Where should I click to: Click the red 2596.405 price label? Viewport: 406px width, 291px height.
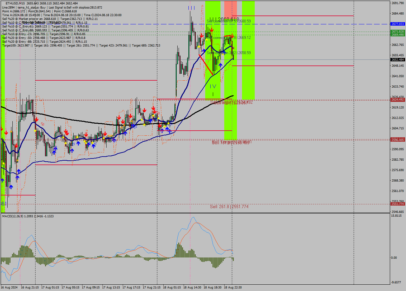point(397,139)
